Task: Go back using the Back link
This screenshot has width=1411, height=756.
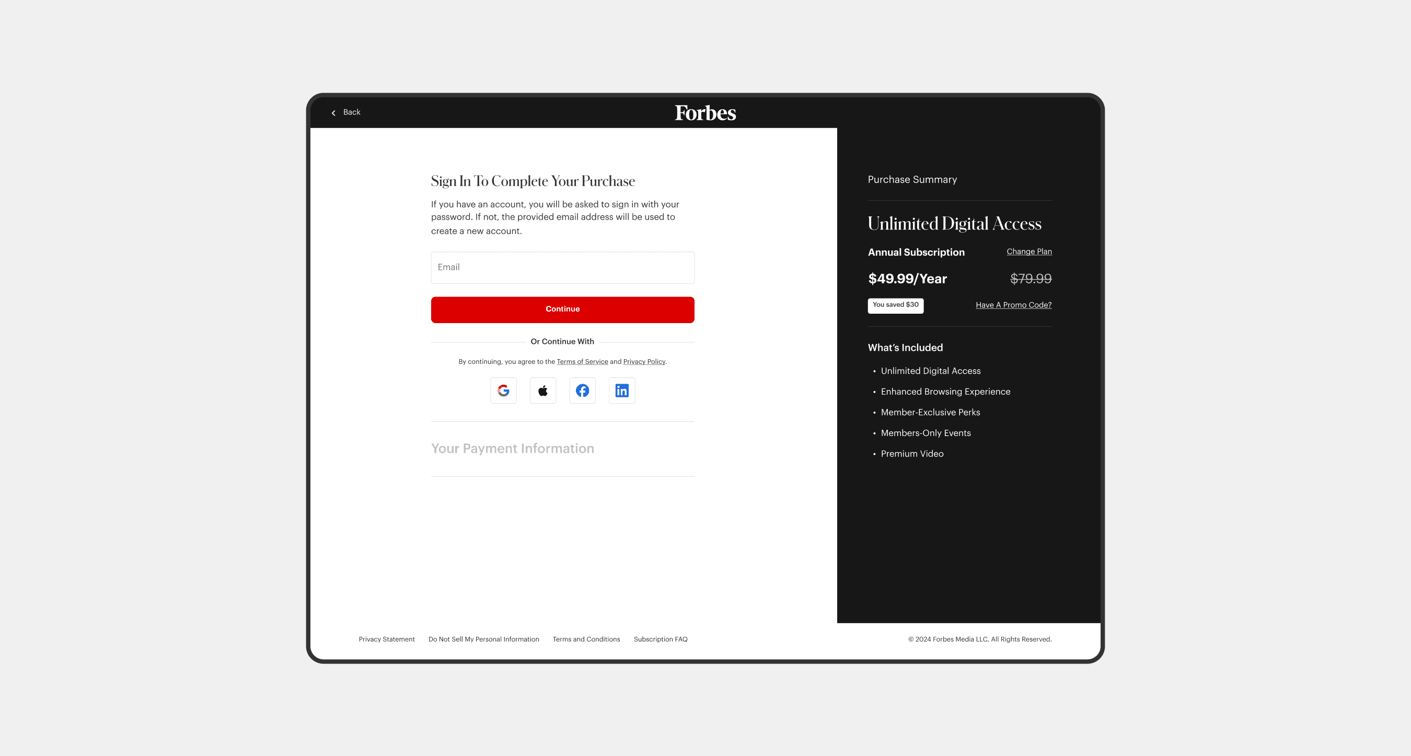Action: [352, 112]
